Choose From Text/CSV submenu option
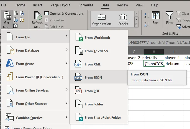The width and height of the screenshot is (190, 129). pyautogui.click(x=99, y=50)
